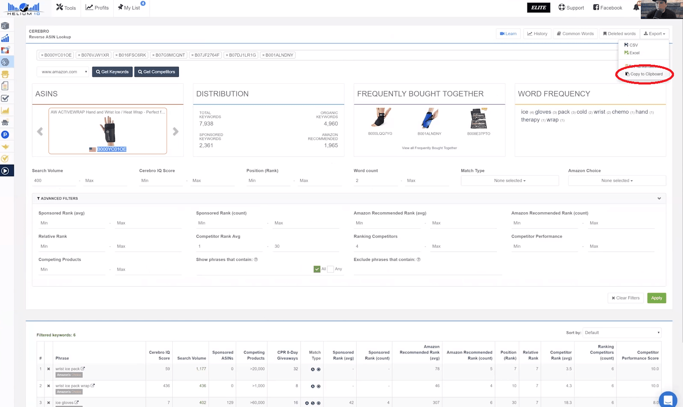683x407 pixels.
Task: Remove ASIN tag B000YC01OE
Action: (x=42, y=55)
